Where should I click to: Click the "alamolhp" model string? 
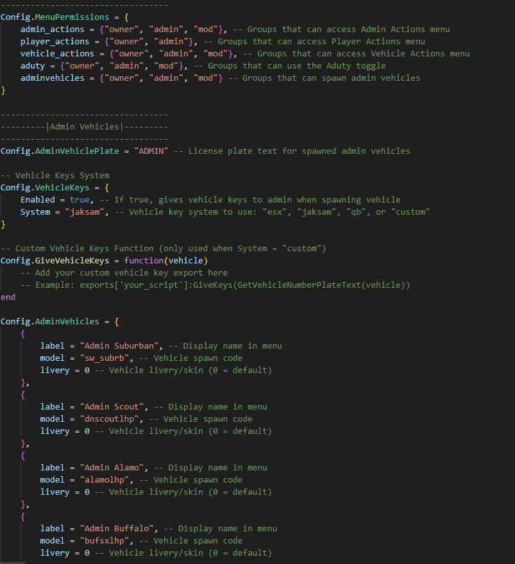coord(105,480)
